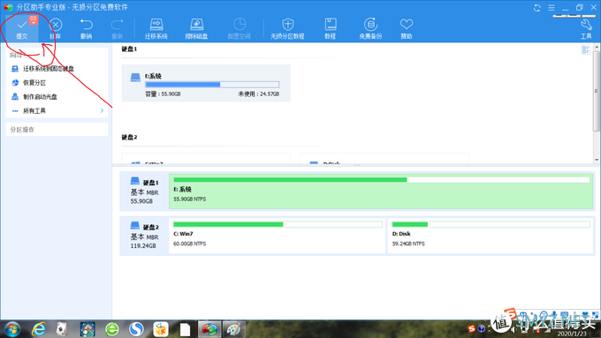Click the 撤销 (Undo) arrow icon
Viewport: 601px width, 338px height.
[87, 25]
